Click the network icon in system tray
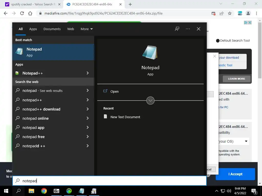The width and height of the screenshot is (262, 196). pos(223,191)
